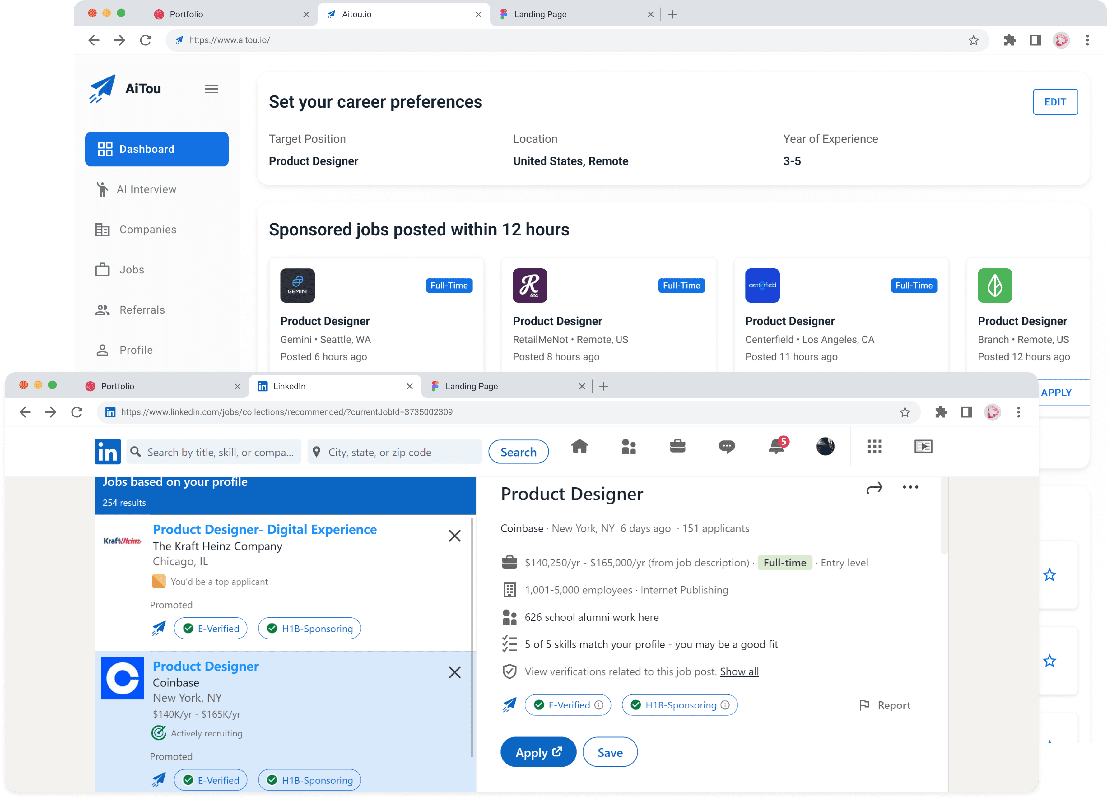1107x799 pixels.
Task: Open LinkedIn Messaging icon
Action: tap(727, 446)
